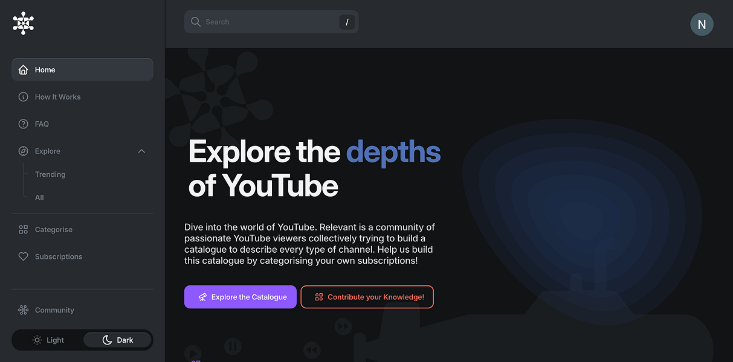Click the Explore the depths heading
The height and width of the screenshot is (362, 733).
[315, 168]
